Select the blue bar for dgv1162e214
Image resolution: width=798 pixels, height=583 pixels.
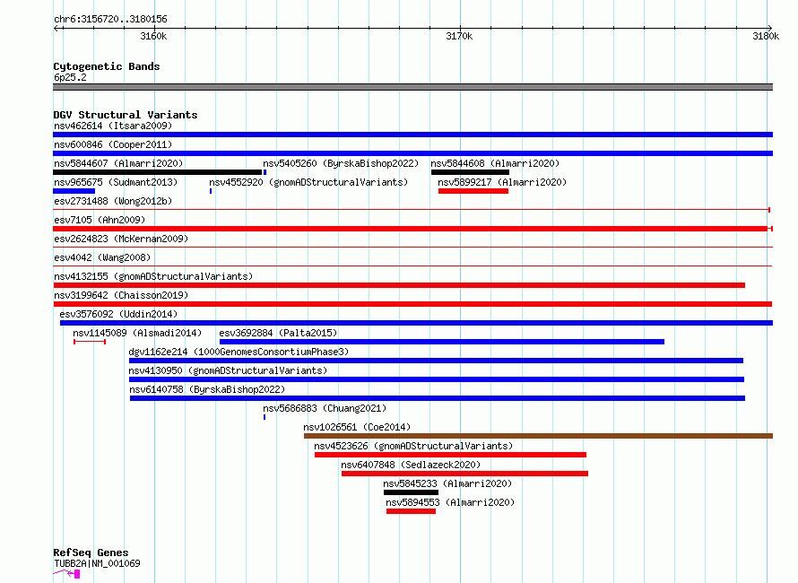[436, 361]
